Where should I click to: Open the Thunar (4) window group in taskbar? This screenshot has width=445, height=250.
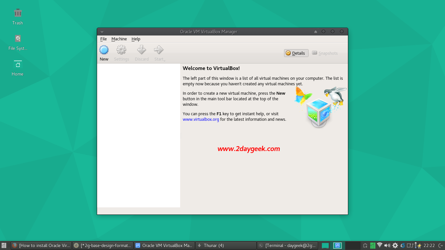pyautogui.click(x=226, y=245)
